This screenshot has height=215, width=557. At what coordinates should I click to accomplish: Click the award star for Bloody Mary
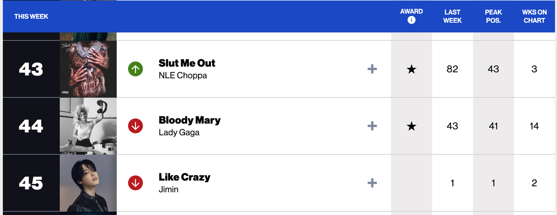pyautogui.click(x=412, y=126)
